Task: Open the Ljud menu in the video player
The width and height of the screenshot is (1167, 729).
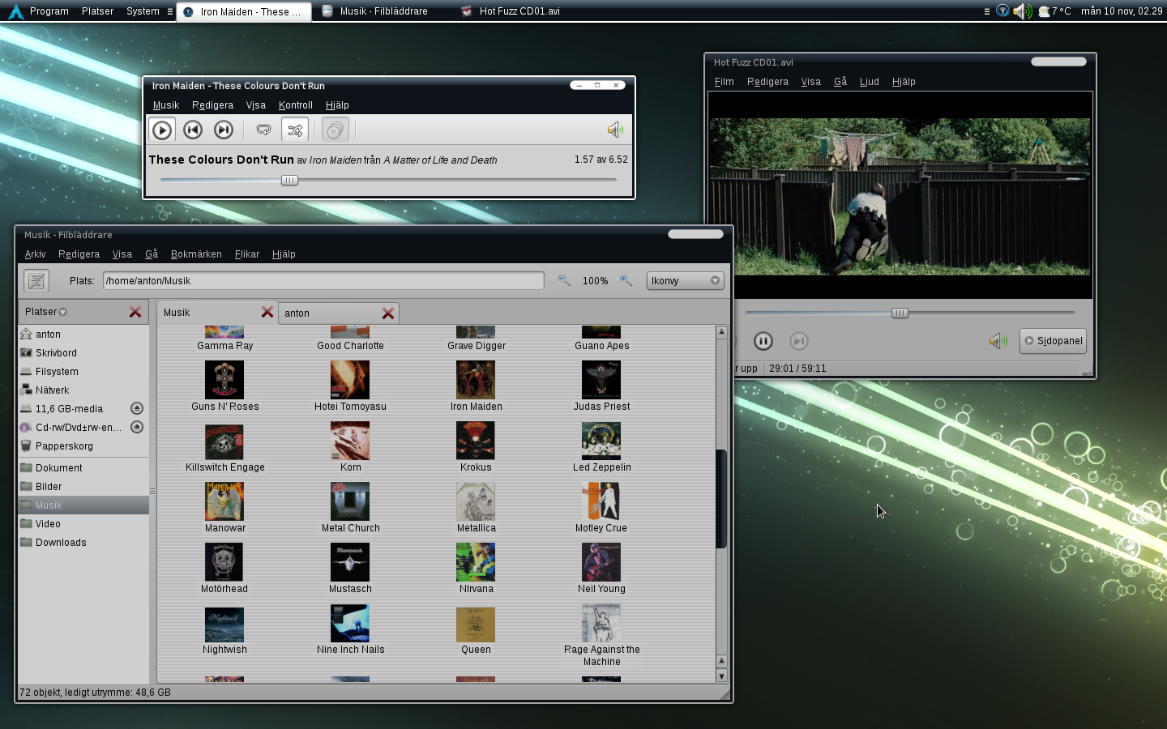Action: (870, 82)
